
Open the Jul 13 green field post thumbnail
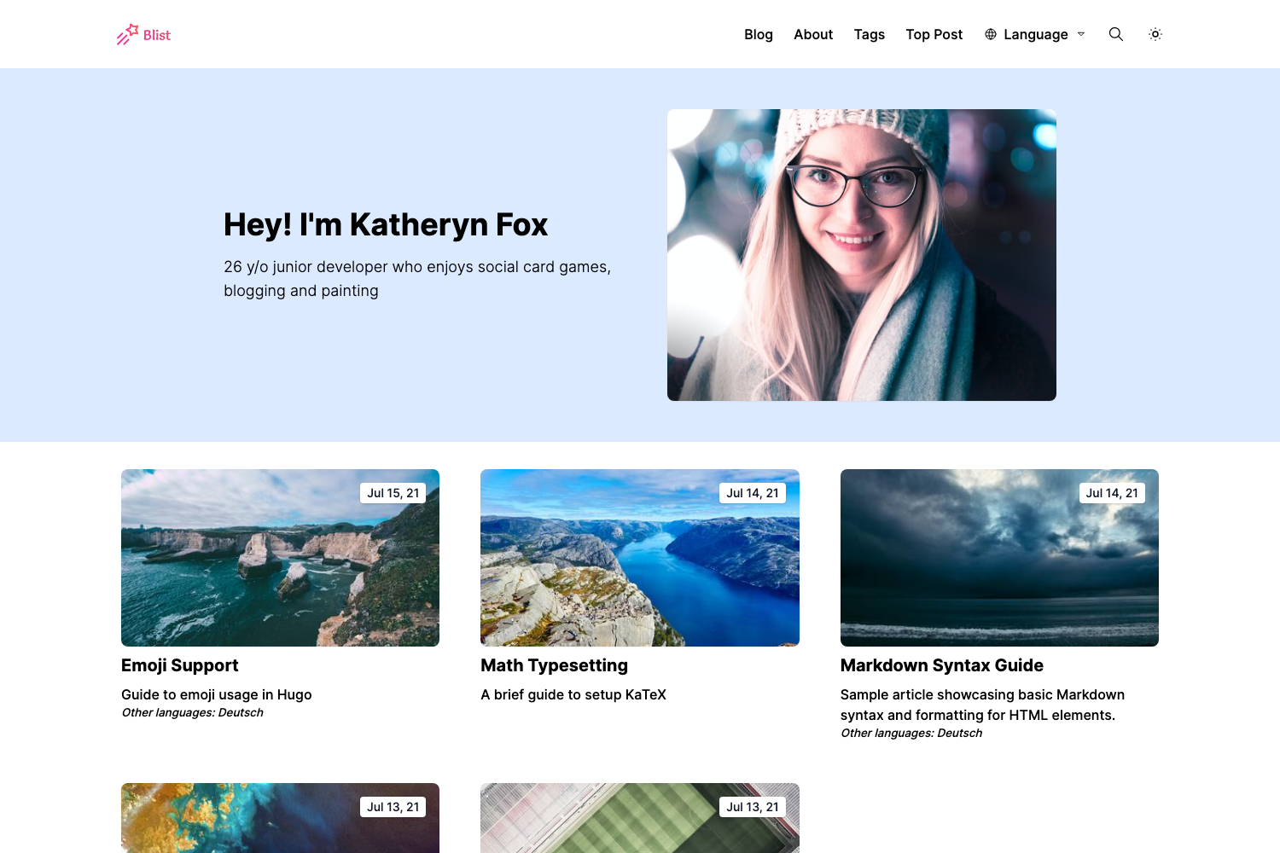tap(639, 819)
